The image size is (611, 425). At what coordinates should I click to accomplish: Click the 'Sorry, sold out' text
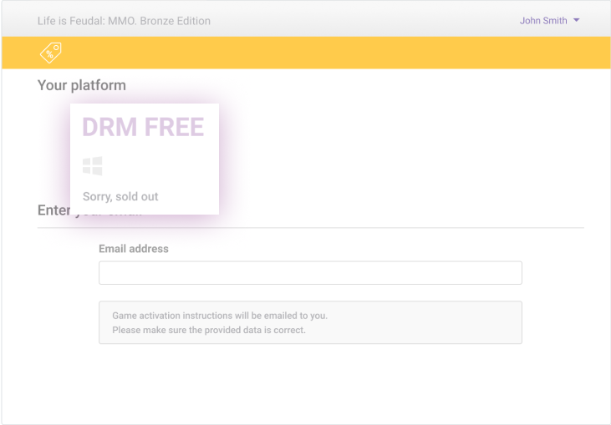[x=120, y=196]
